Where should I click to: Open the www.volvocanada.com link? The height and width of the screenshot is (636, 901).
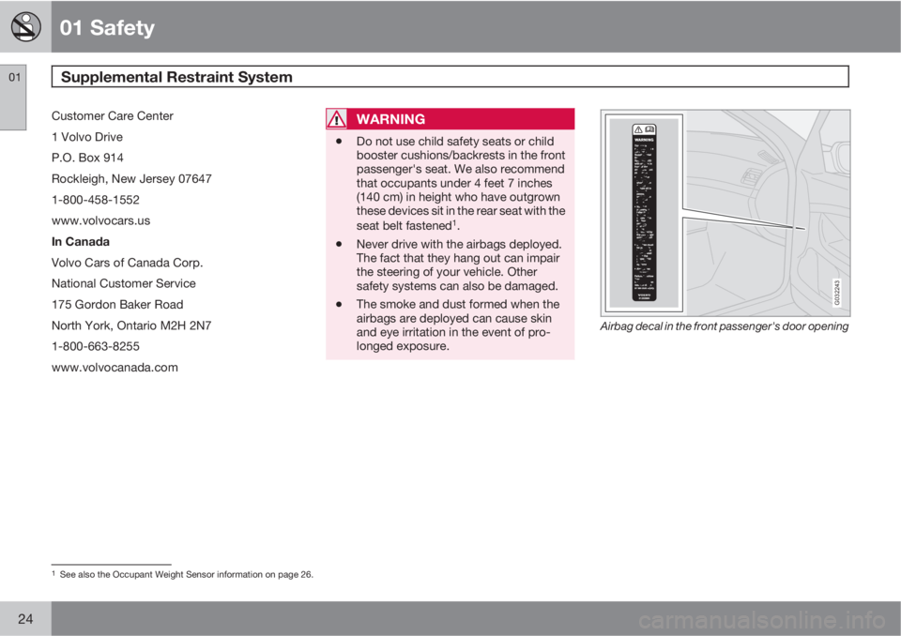pyautogui.click(x=115, y=368)
